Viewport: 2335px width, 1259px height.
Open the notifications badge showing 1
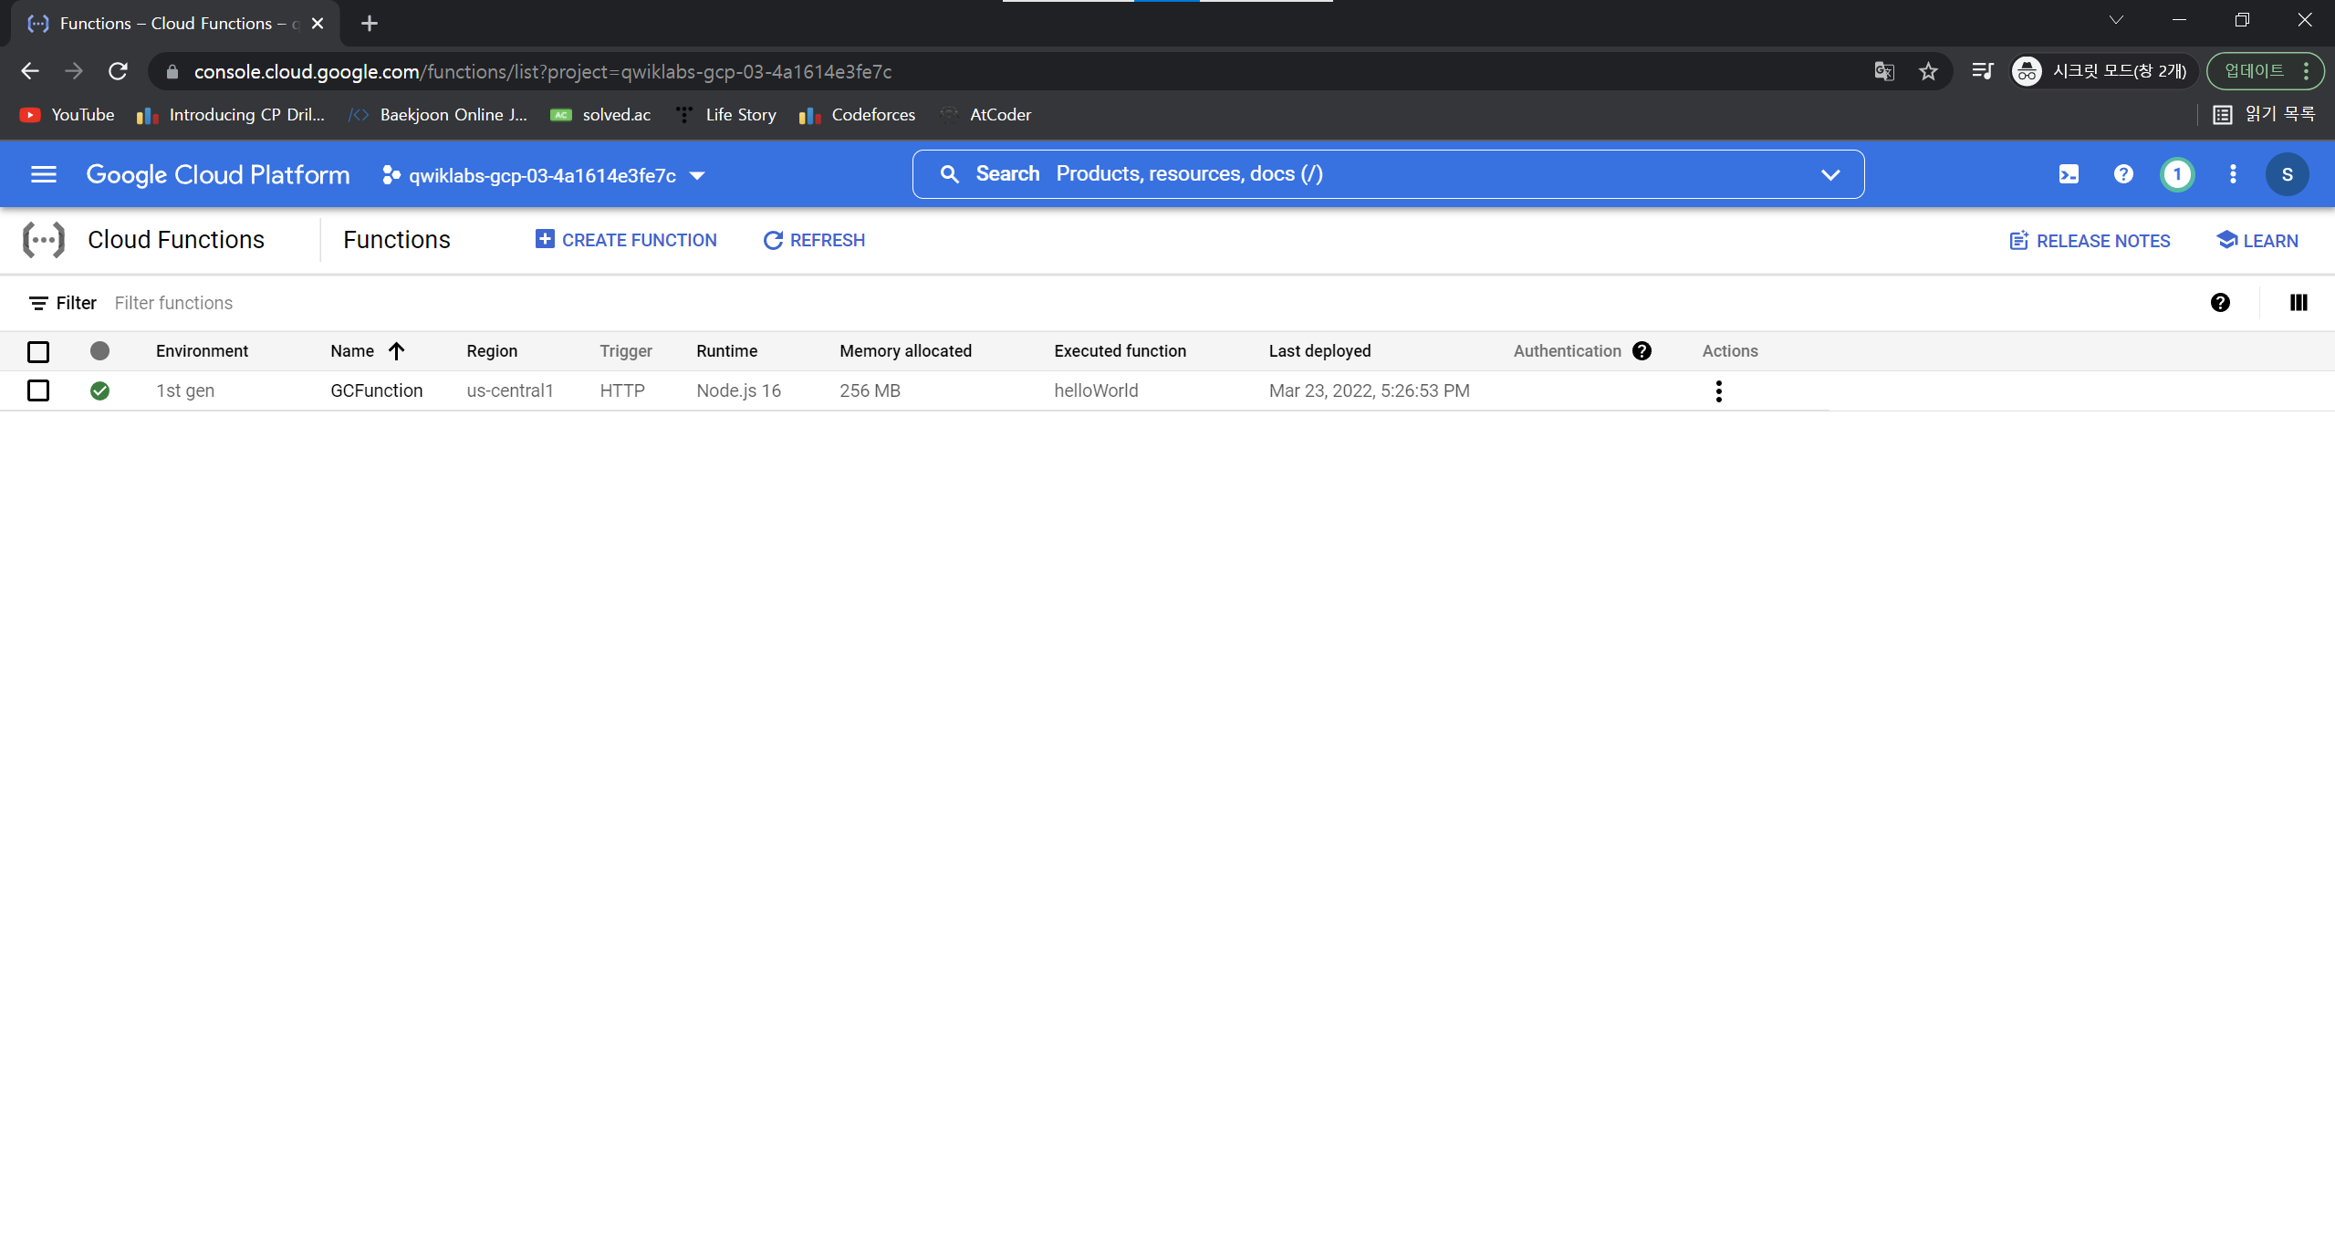point(2177,174)
